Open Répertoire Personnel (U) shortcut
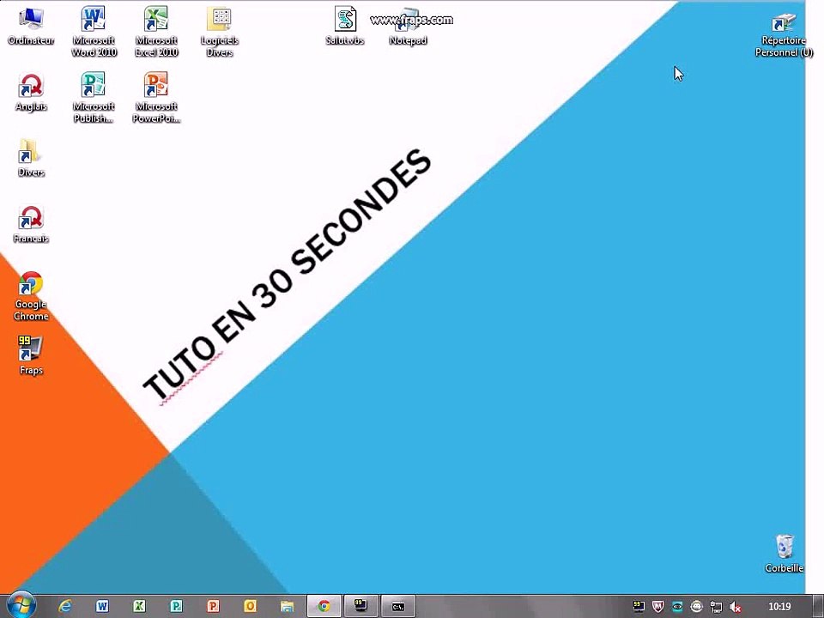 [x=784, y=35]
